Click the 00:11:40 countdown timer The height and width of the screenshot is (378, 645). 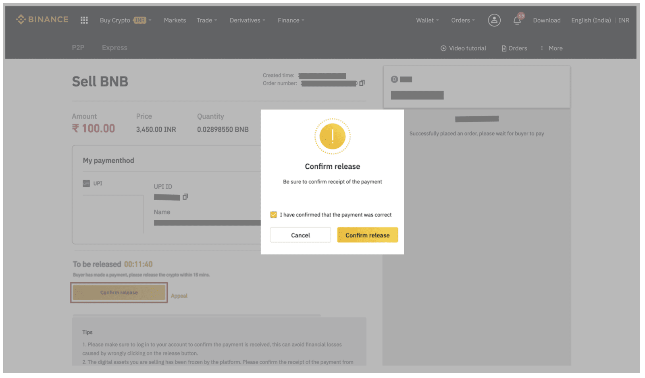pos(138,264)
